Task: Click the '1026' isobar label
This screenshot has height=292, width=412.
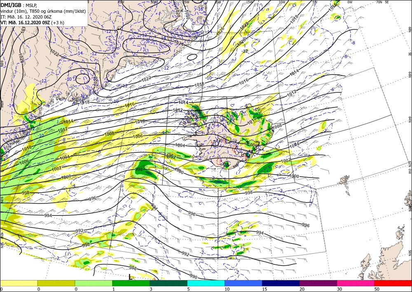Action: point(220,31)
